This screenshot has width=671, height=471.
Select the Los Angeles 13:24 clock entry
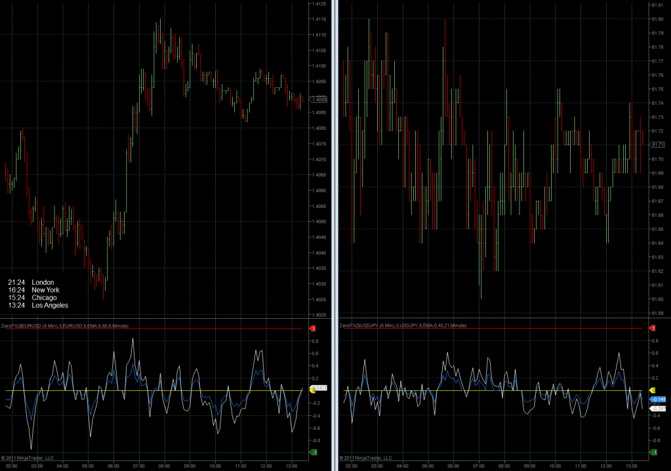pos(38,305)
